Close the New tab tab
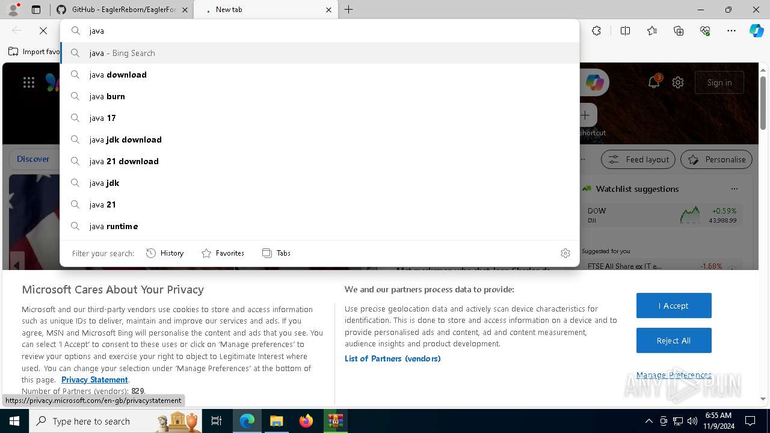The image size is (770, 433). click(x=328, y=10)
